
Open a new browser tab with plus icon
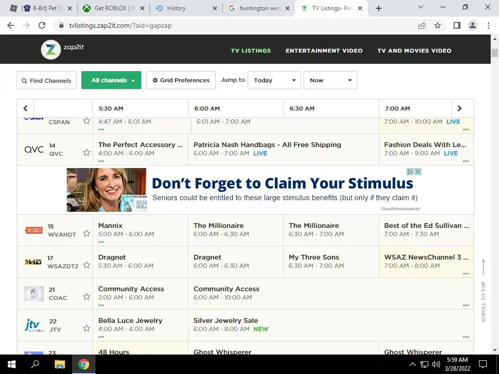click(x=378, y=8)
